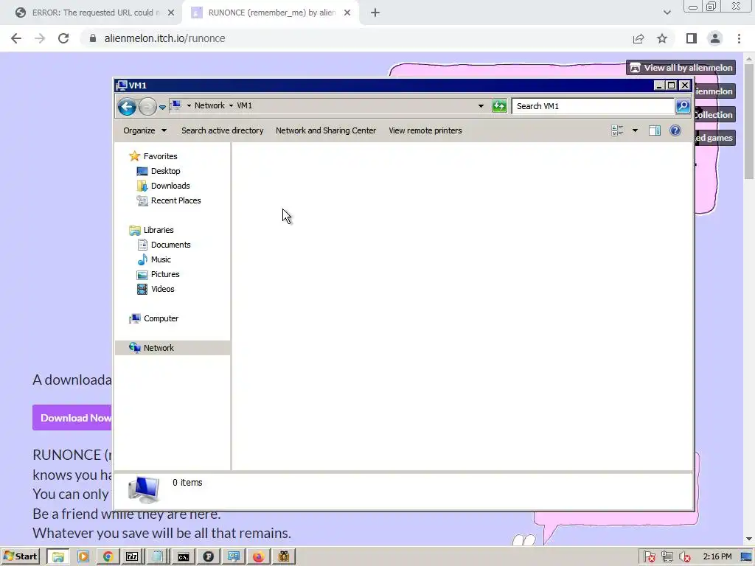Change your view icon in Explorer toolbar
This screenshot has width=755, height=566.
pyautogui.click(x=617, y=130)
